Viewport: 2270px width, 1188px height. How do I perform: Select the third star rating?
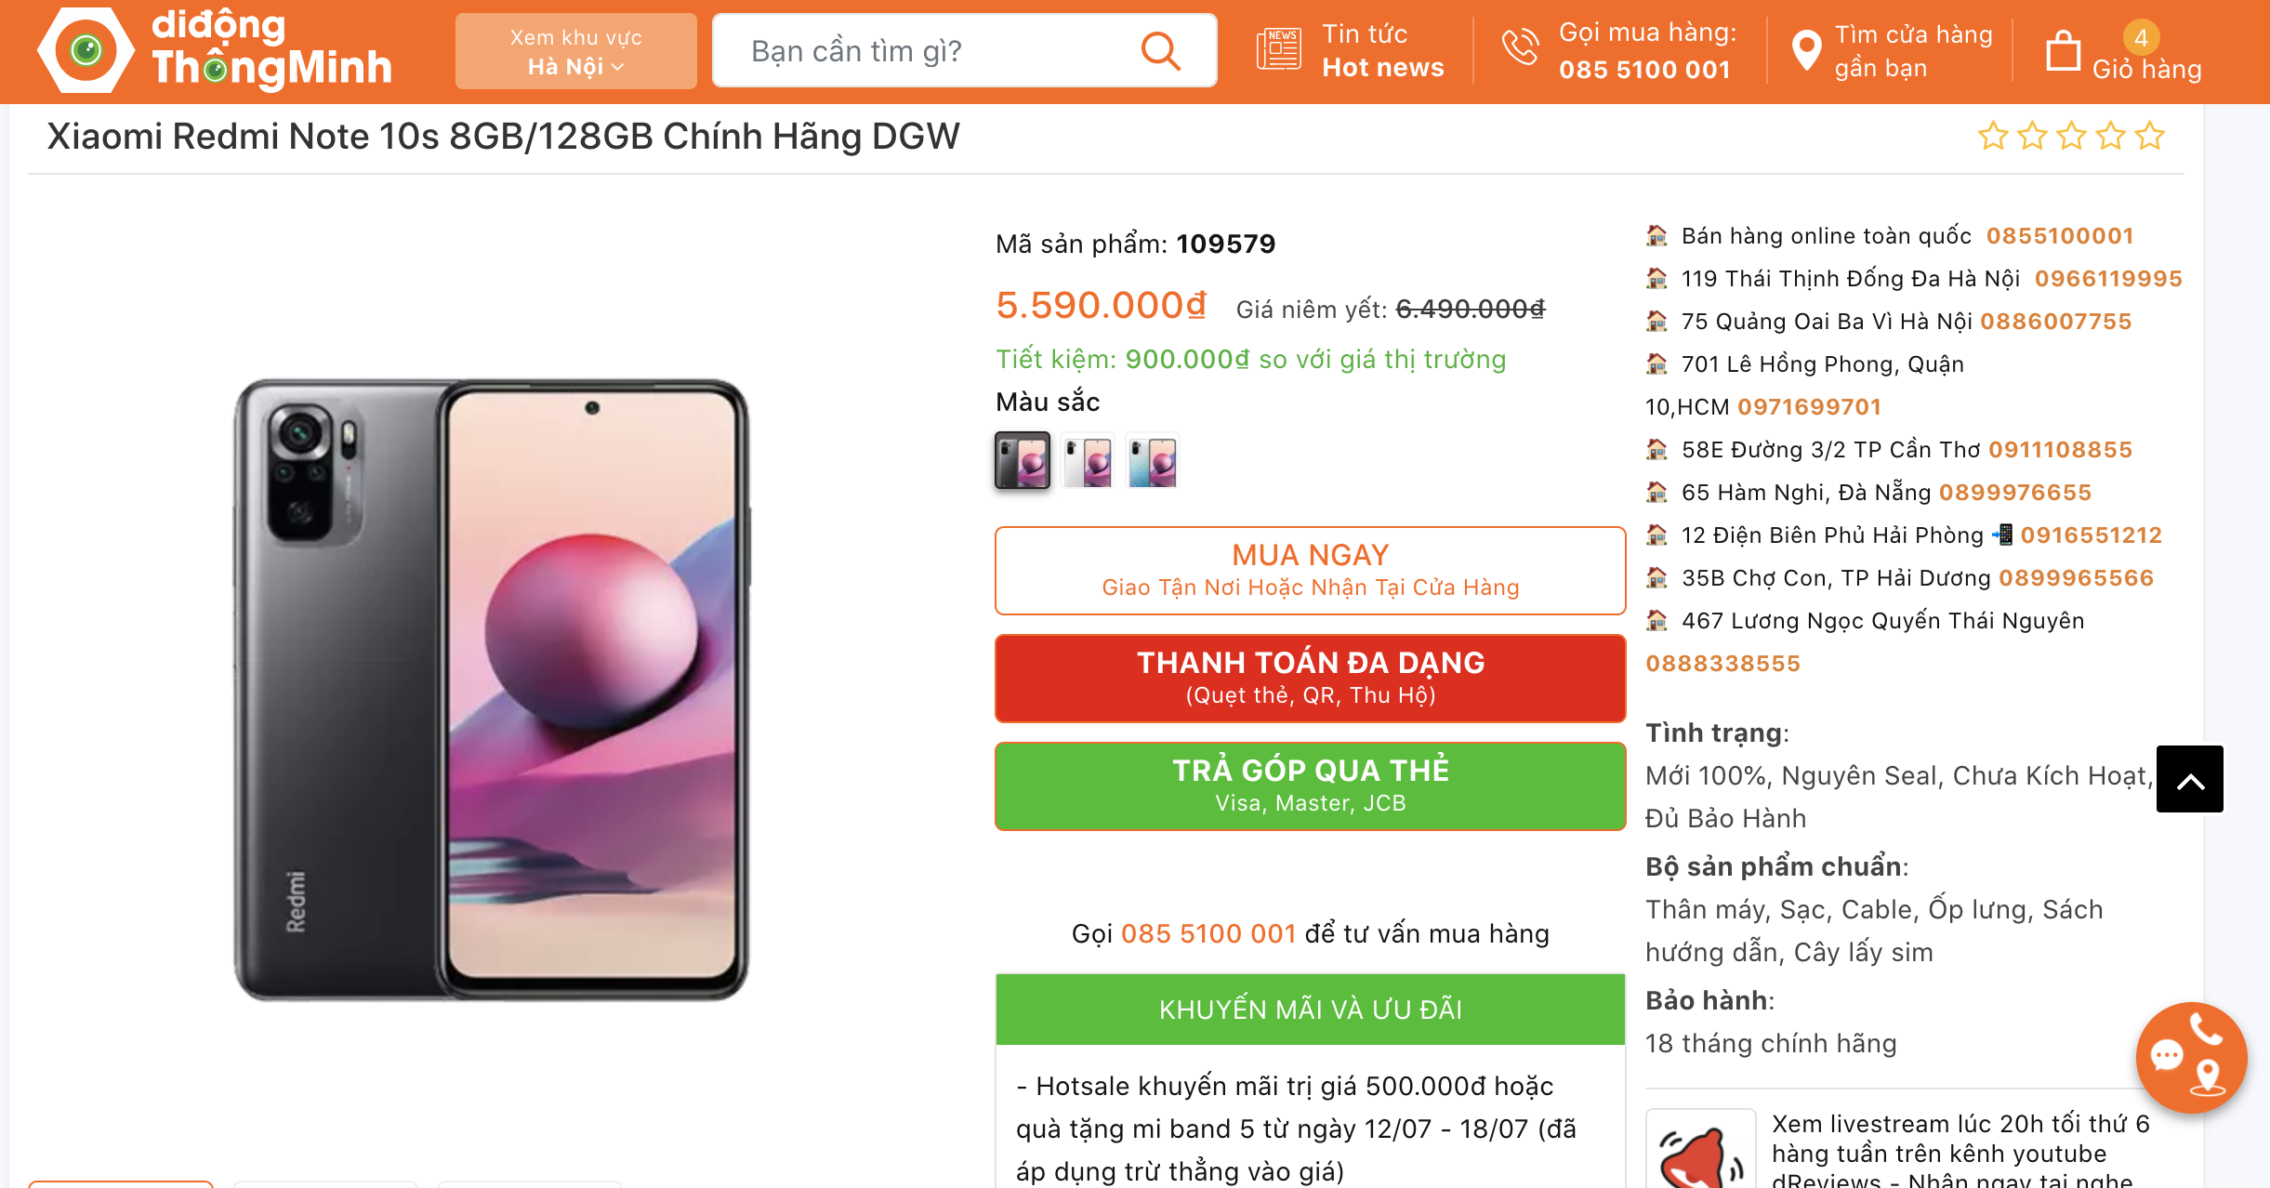(x=2072, y=137)
